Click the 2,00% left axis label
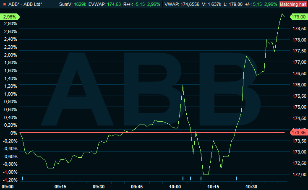Image resolution: width=308 pixels, height=190 pixels. point(10,55)
